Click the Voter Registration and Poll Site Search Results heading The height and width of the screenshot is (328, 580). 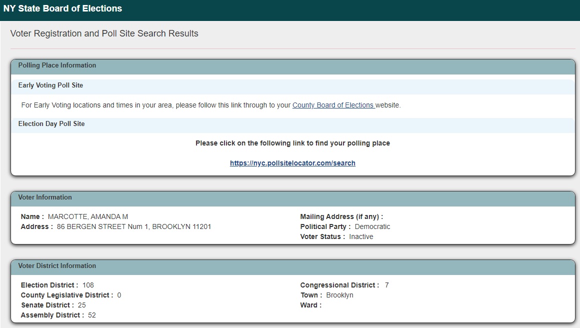pos(104,33)
